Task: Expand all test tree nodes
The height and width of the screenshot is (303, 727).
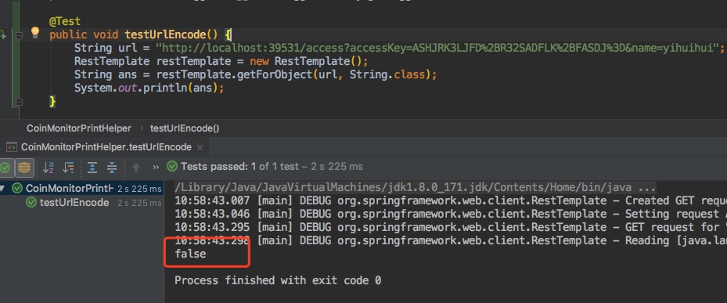Action: tap(92, 168)
